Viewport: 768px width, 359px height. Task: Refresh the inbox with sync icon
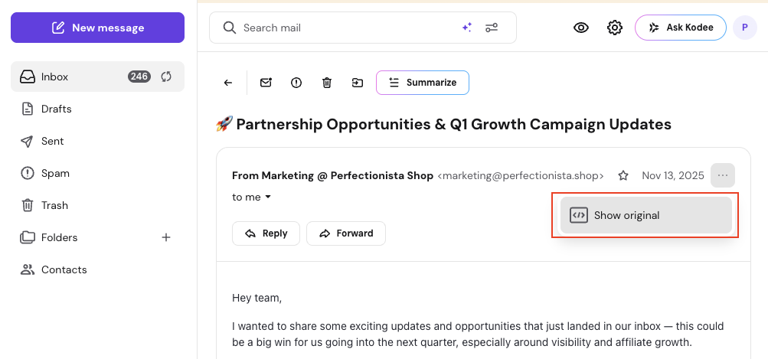coord(166,77)
